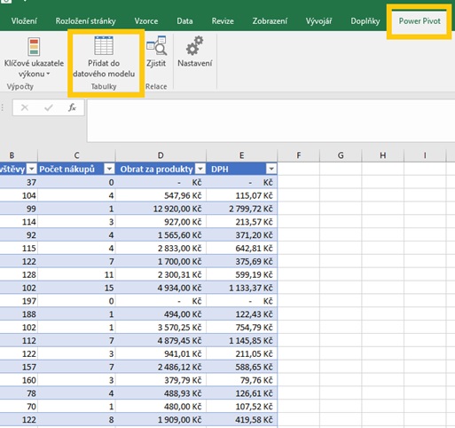The height and width of the screenshot is (428, 455).
Task: Click the fx insert function icon
Action: coord(72,107)
